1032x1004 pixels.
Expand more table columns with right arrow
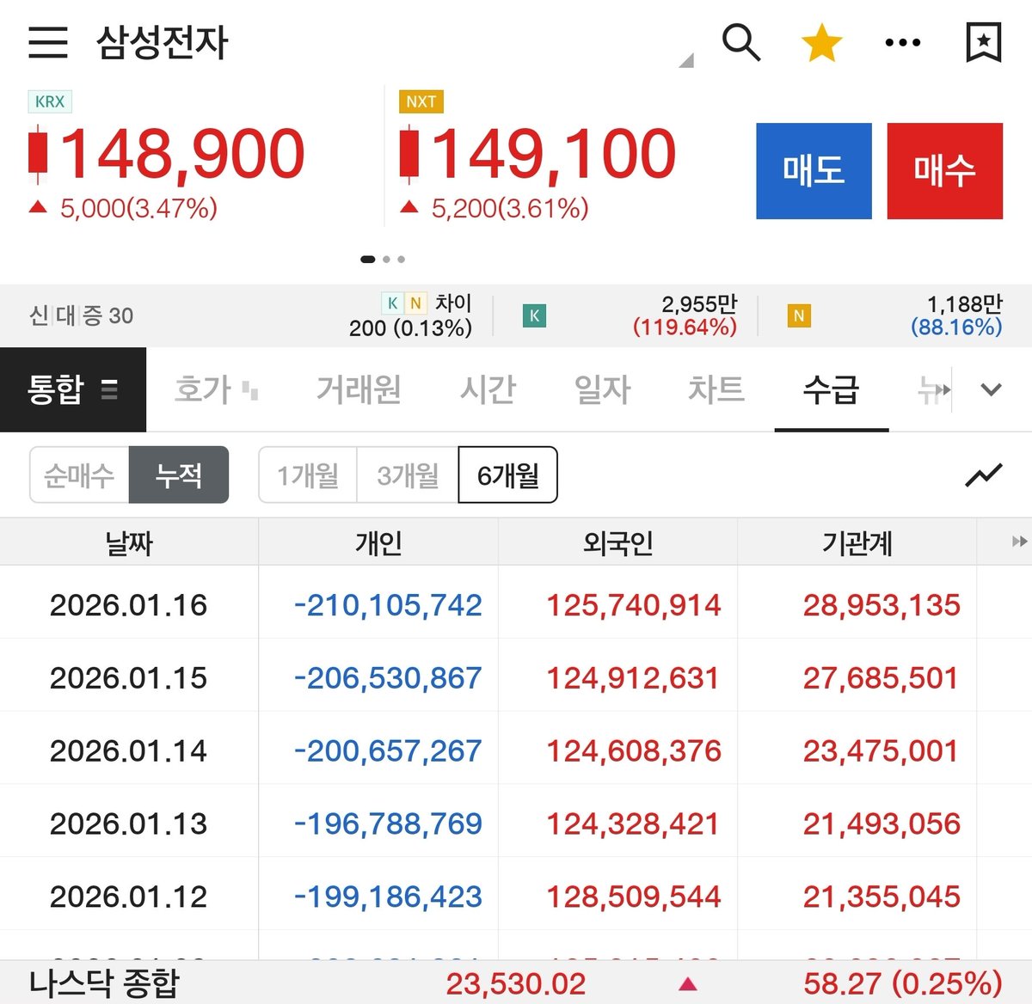pos(1020,542)
